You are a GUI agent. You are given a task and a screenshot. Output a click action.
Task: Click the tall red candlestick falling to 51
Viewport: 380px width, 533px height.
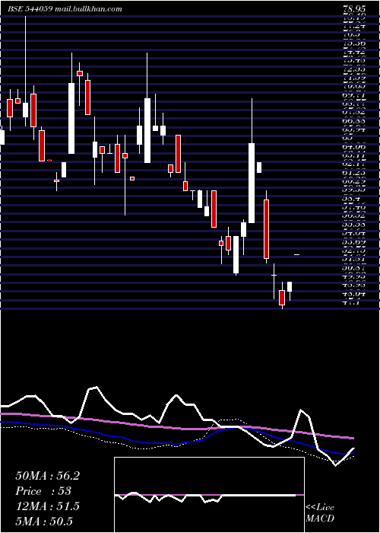click(266, 229)
